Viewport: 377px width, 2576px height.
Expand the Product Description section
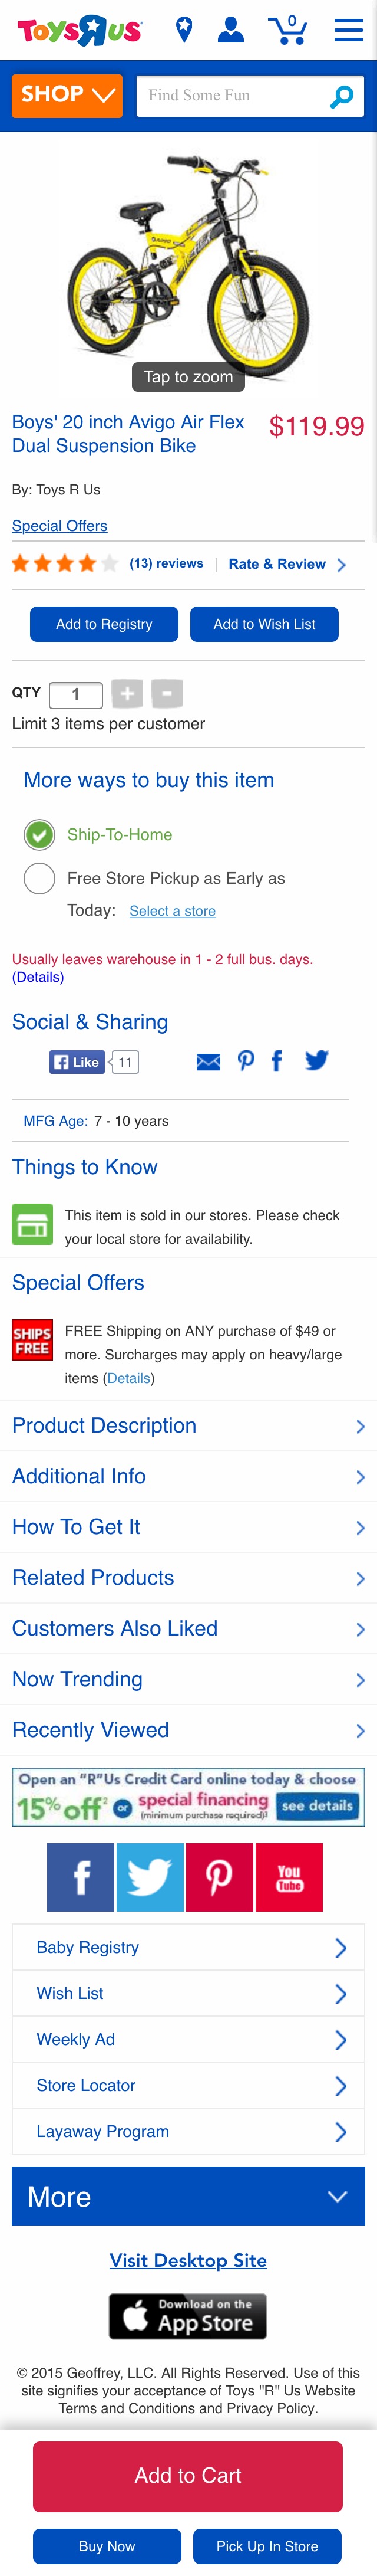click(187, 1426)
